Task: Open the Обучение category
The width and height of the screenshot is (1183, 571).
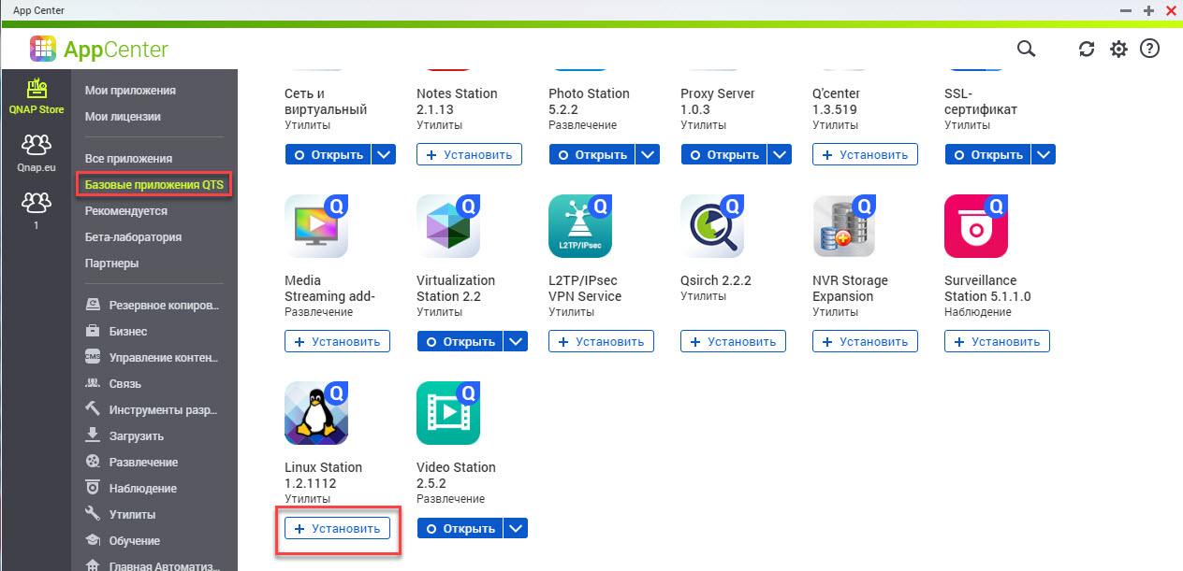Action: tap(122, 540)
